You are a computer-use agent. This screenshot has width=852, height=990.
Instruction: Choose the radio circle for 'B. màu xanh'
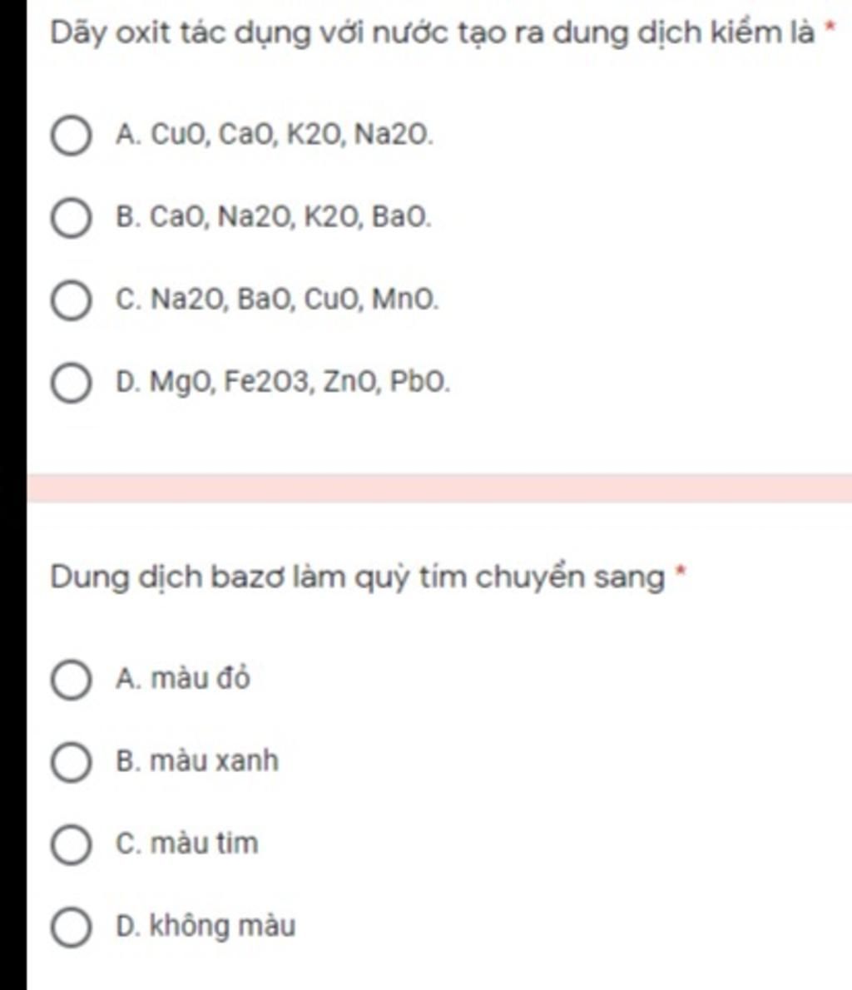pos(71,762)
